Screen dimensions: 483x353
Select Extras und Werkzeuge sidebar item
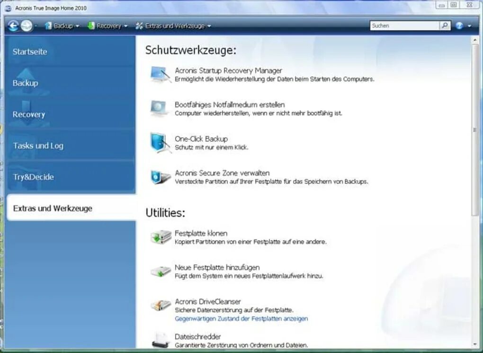click(x=71, y=208)
